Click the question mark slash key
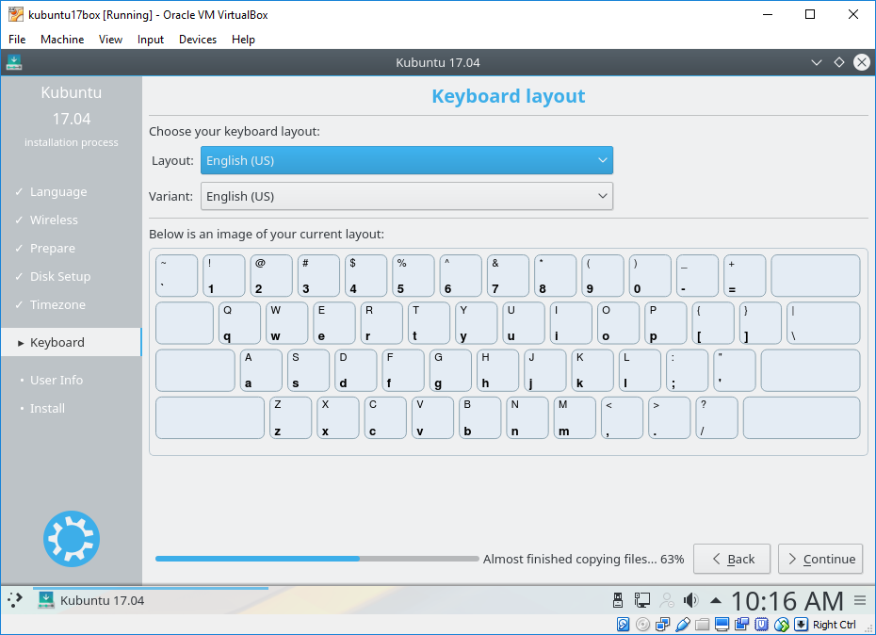Image resolution: width=876 pixels, height=635 pixels. 717,417
